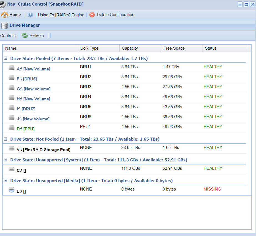Click the Drive Manager database icon

pos(4,26)
